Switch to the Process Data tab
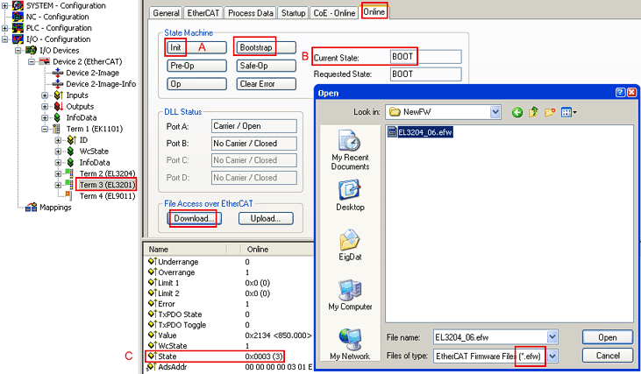The width and height of the screenshot is (641, 374). [x=251, y=13]
